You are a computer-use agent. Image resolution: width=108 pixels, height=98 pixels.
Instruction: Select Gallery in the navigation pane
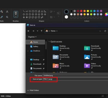tap(35, 47)
